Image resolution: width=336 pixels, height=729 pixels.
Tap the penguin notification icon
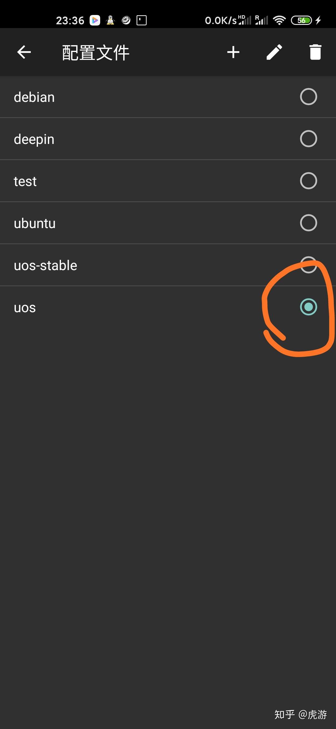(x=110, y=20)
